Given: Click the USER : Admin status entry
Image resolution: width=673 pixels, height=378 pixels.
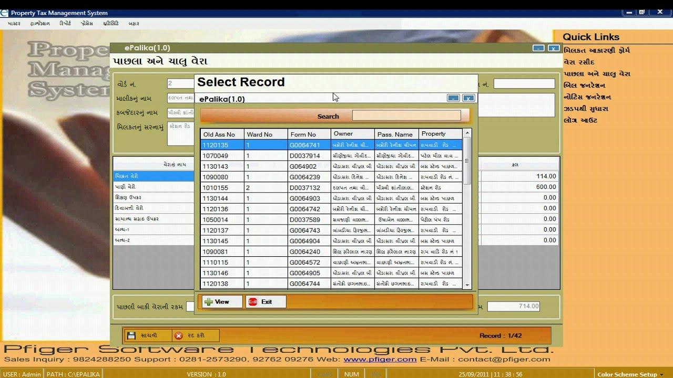Looking at the screenshot, I should point(22,374).
